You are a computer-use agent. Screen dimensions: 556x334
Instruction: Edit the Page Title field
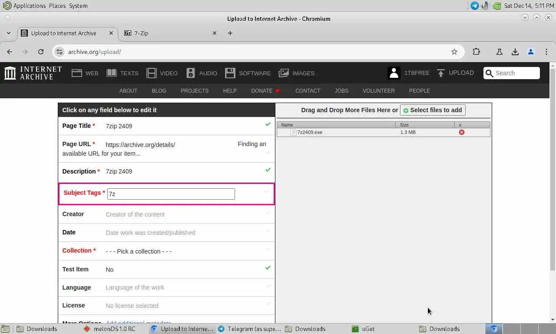(166, 126)
